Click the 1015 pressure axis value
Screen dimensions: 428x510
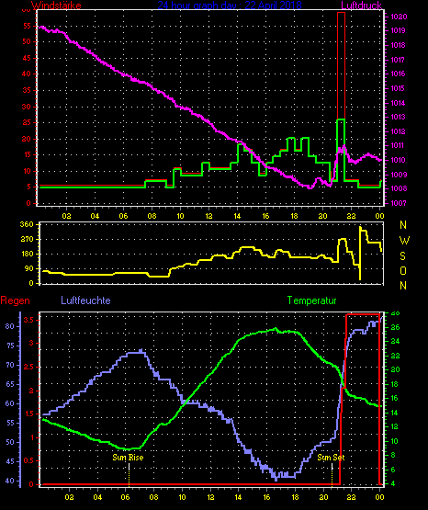coord(398,88)
